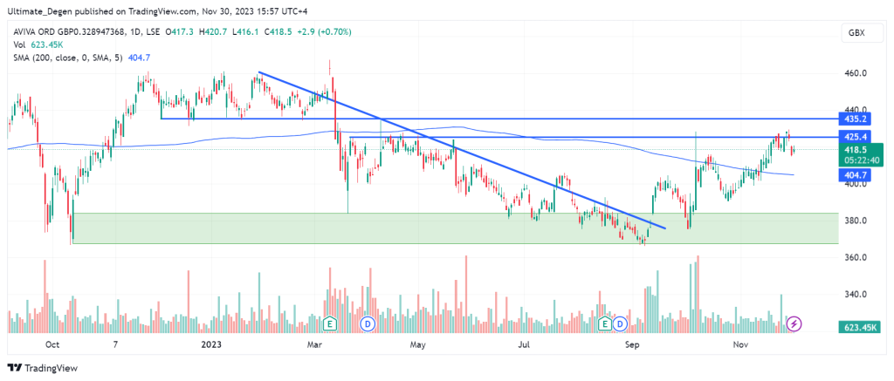The height and width of the screenshot is (381, 894).
Task: Click the first E earnings marker near March
Action: [329, 324]
